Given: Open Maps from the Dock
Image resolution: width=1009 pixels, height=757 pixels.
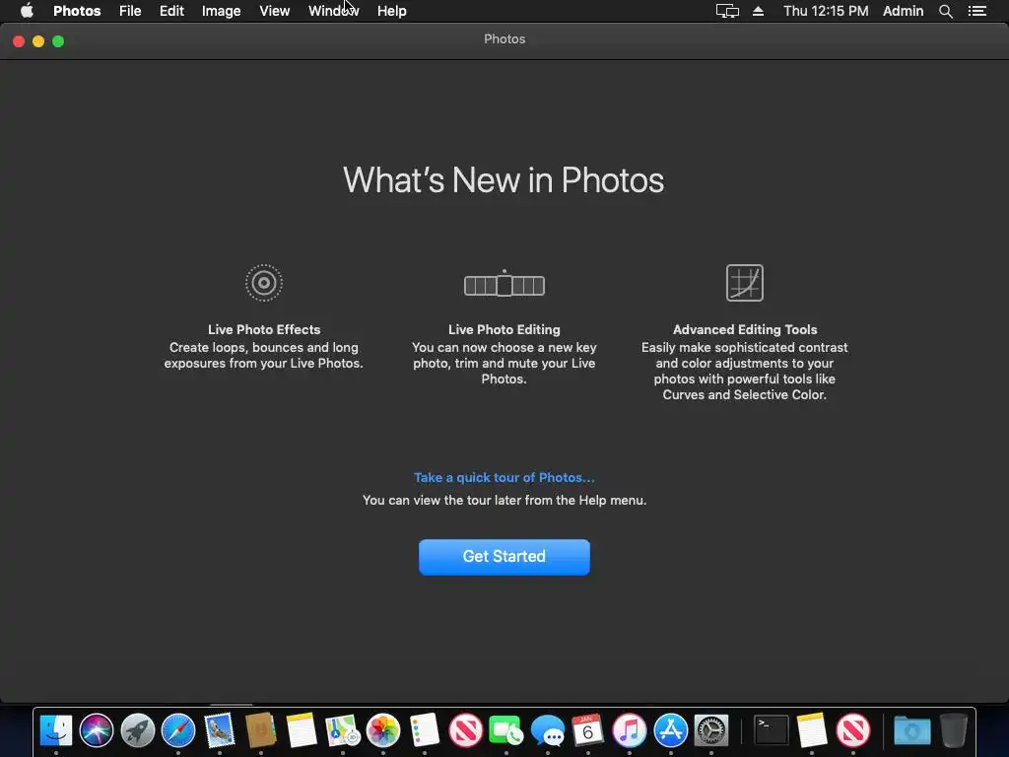Looking at the screenshot, I should coord(342,730).
